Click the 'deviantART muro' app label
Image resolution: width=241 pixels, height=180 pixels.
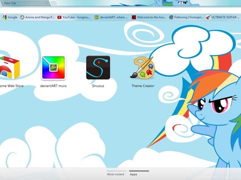pos(53,86)
